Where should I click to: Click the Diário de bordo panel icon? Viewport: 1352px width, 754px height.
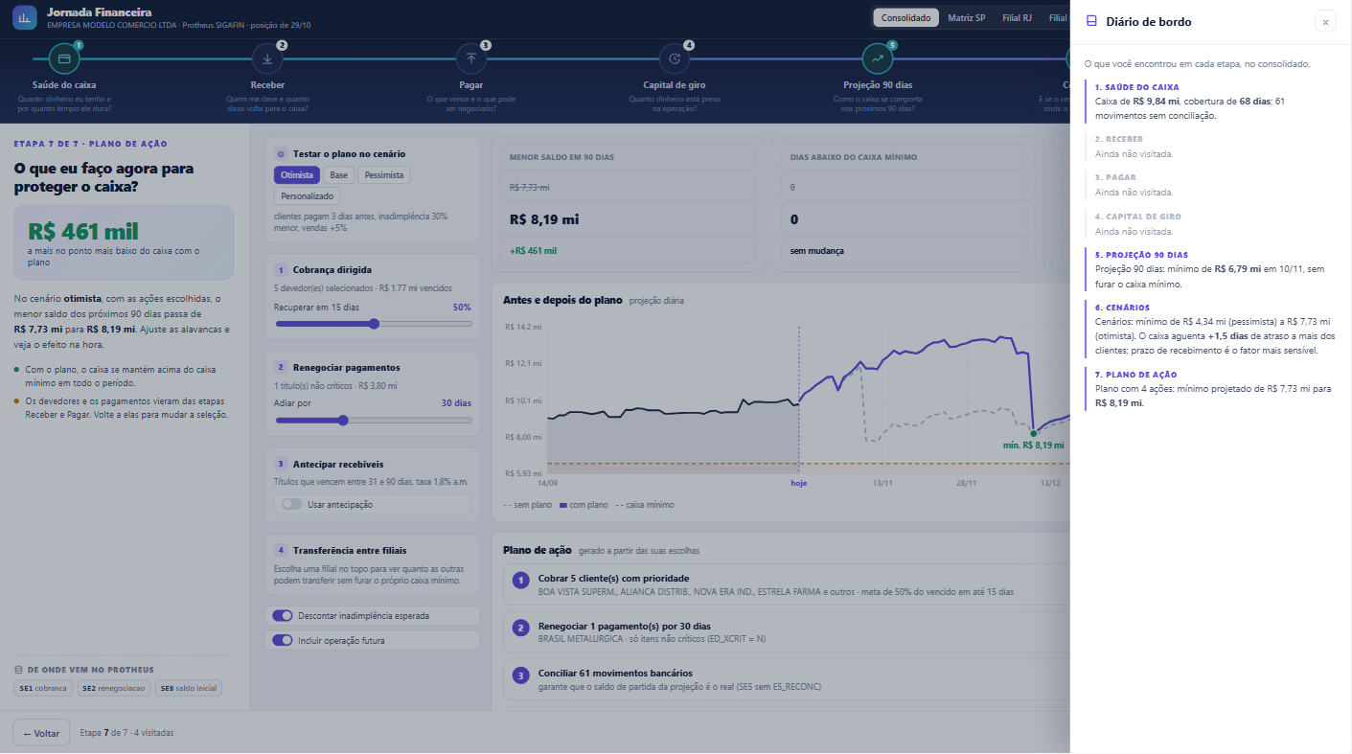point(1091,21)
